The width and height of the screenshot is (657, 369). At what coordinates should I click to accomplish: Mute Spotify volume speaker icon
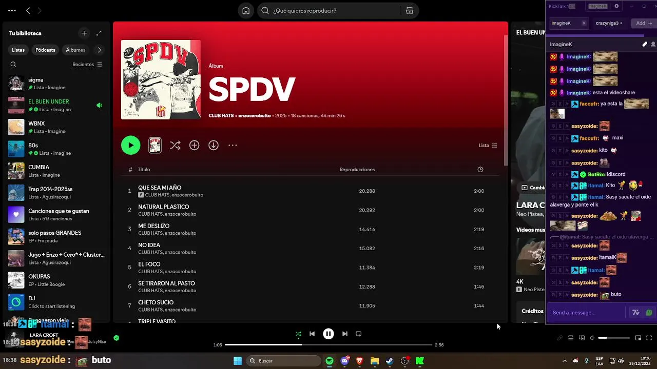click(x=592, y=338)
